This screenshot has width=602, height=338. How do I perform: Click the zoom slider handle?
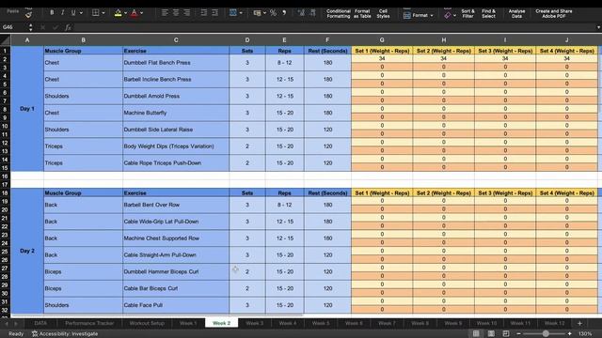(x=546, y=334)
